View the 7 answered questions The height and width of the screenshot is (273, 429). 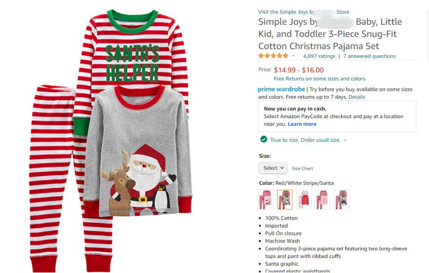[369, 56]
